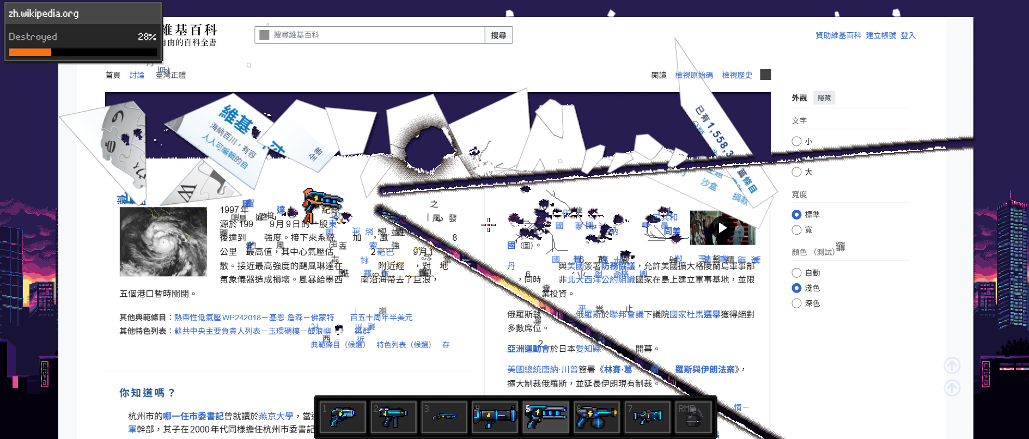Click the 你知道嗎？ section heading

(x=147, y=393)
